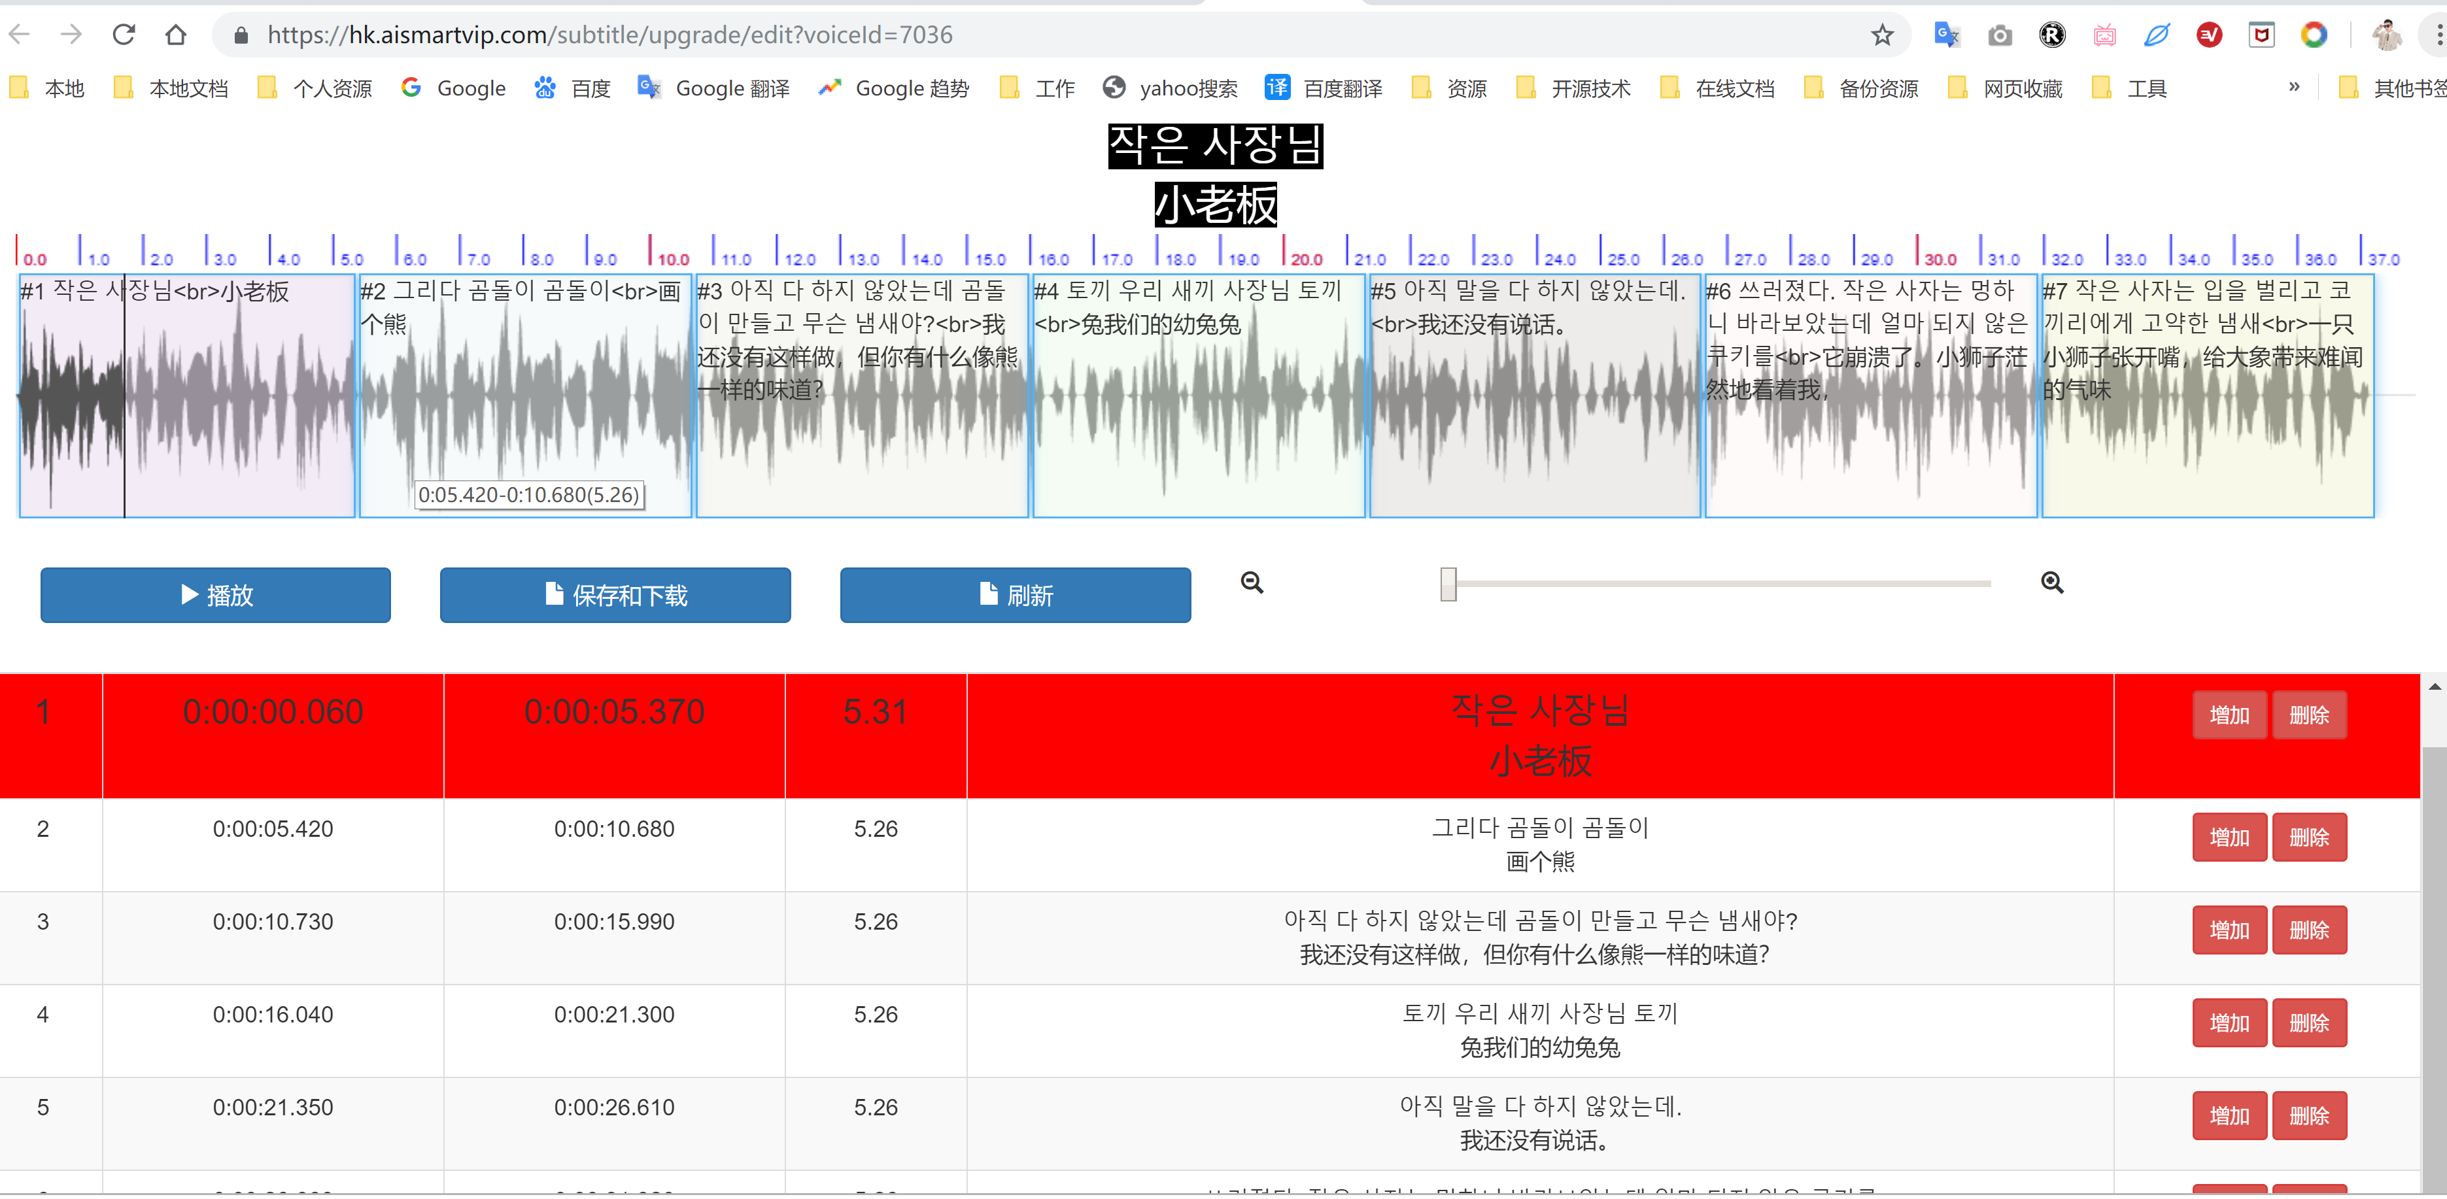This screenshot has height=1199, width=2447.
Task: Click the colorful ring extension icon
Action: (x=2314, y=35)
